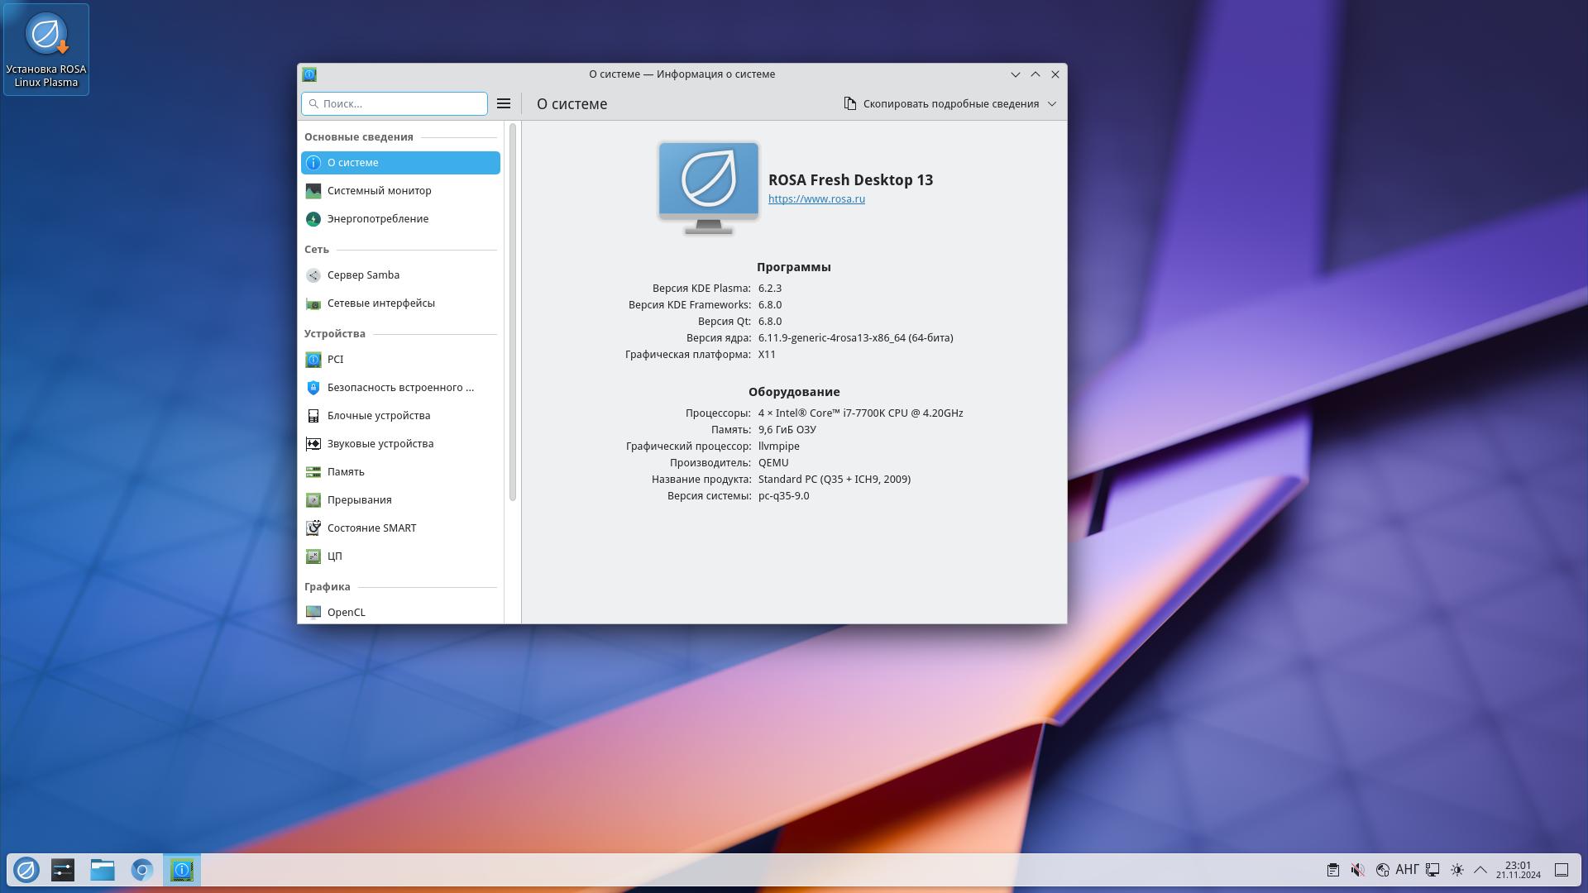Select the OpenCL graphics entry

tap(346, 613)
